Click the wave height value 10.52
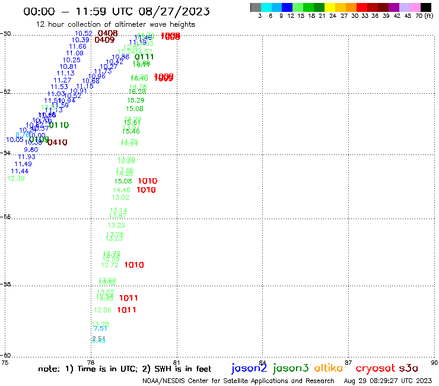 [x=84, y=33]
